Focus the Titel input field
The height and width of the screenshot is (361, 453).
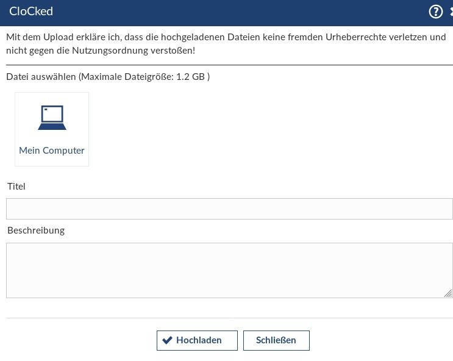click(229, 209)
